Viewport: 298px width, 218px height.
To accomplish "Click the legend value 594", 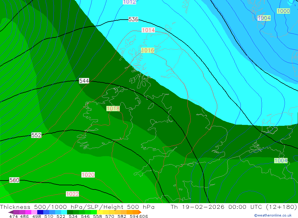I will pyautogui.click(x=134, y=216).
